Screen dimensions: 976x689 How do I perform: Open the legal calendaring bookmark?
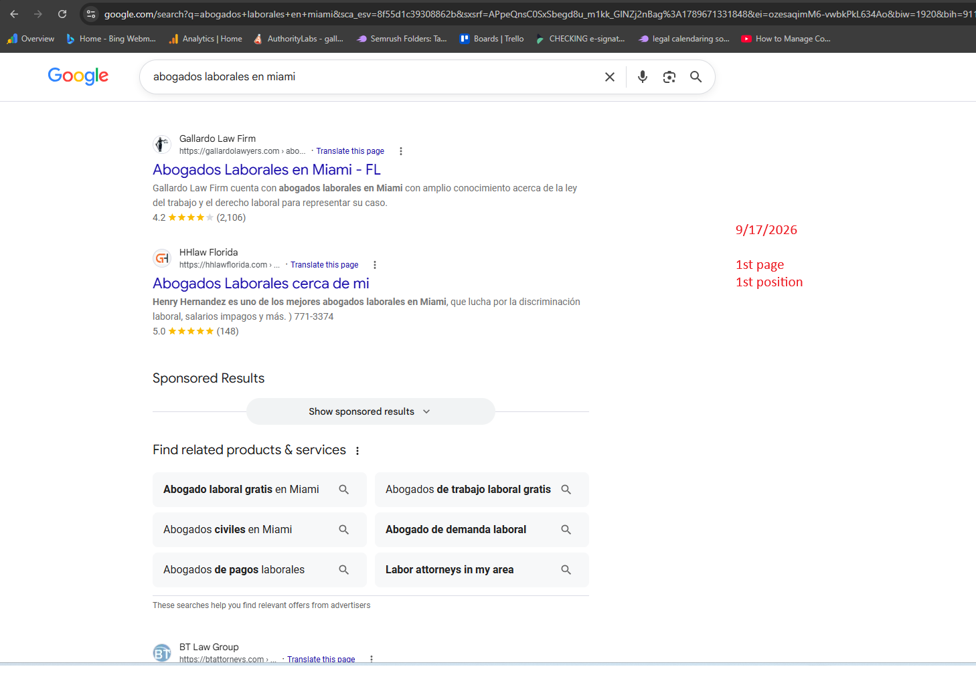point(684,39)
